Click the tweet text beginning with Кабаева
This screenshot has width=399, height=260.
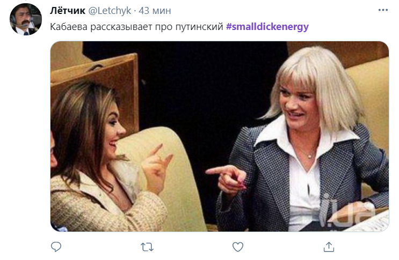tap(179, 27)
